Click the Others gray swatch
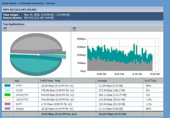 pyautogui.click(x=7, y=109)
